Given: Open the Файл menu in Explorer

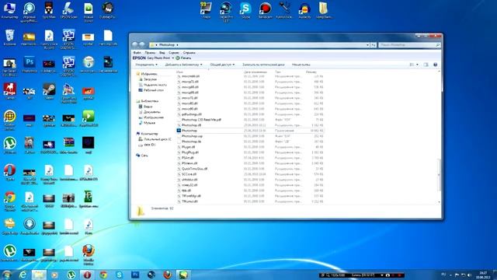Looking at the screenshot, I should pyautogui.click(x=137, y=53).
